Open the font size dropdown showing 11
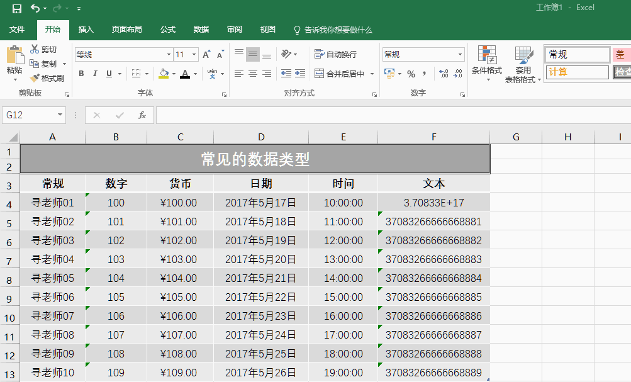 [194, 54]
